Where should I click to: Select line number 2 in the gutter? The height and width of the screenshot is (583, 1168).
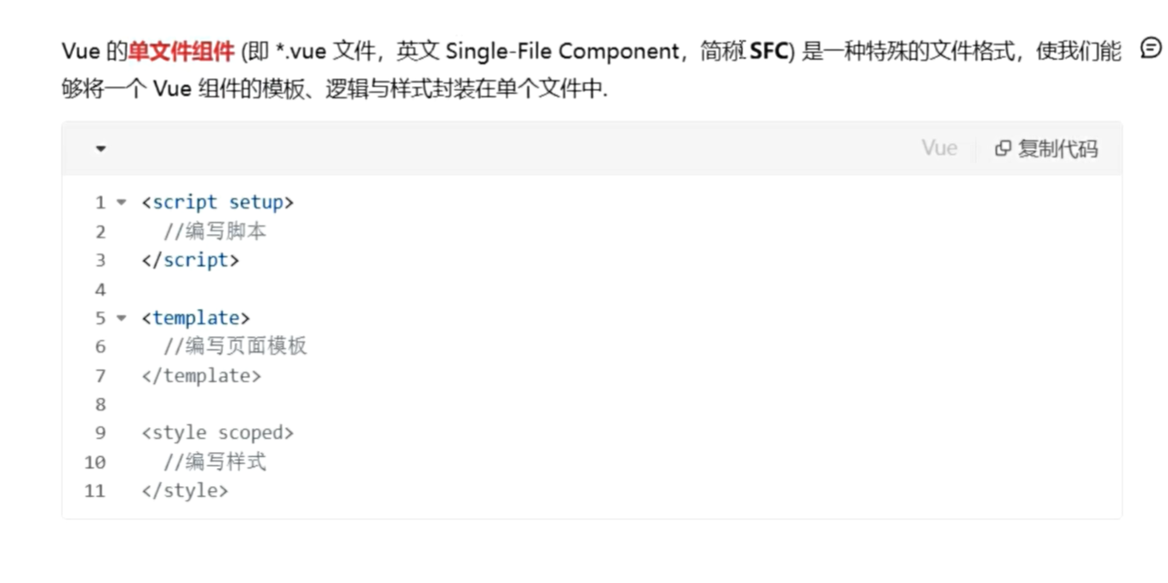point(100,231)
